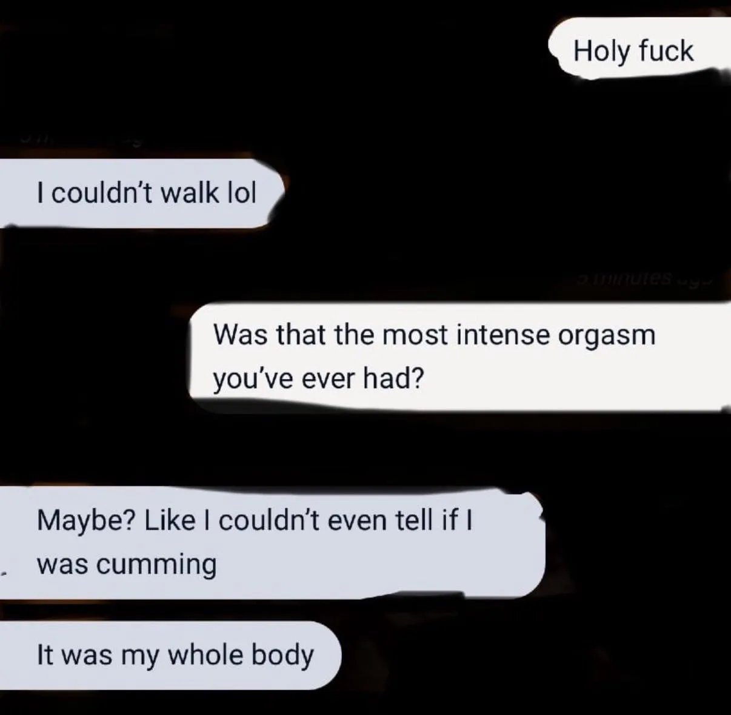Select the text "you've ever had?" line
This screenshot has width=731, height=715.
(318, 380)
